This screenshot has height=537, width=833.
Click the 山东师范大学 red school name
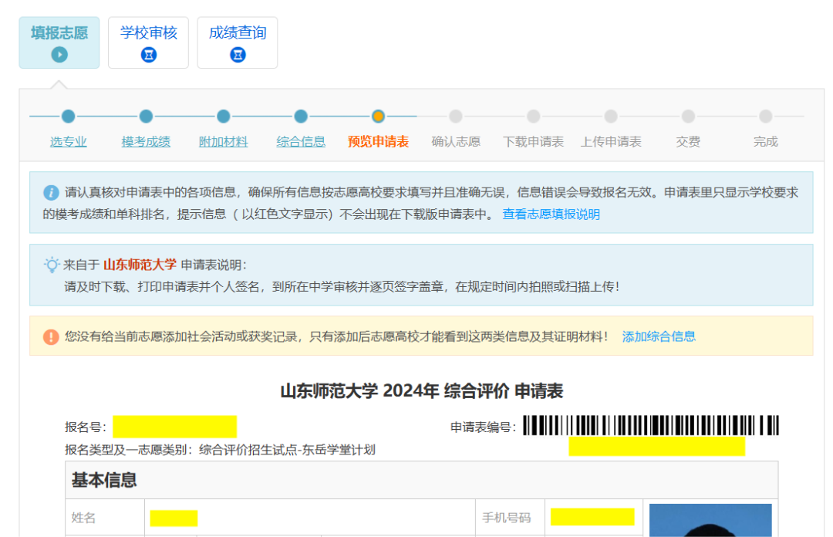point(140,265)
